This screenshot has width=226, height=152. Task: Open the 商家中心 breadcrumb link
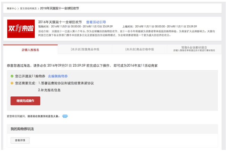pos(11,8)
